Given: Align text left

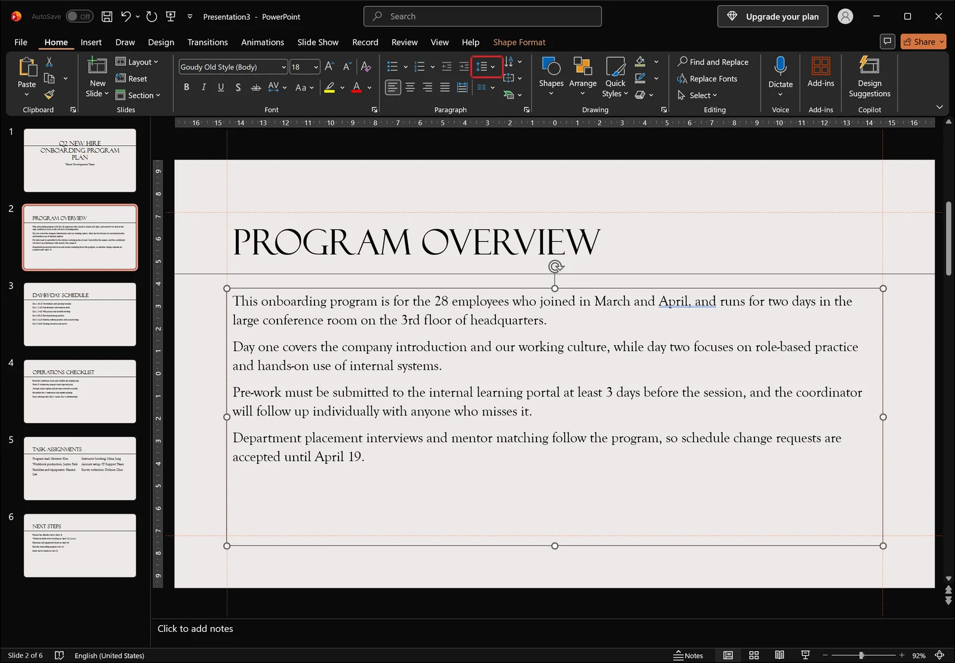Looking at the screenshot, I should 392,87.
